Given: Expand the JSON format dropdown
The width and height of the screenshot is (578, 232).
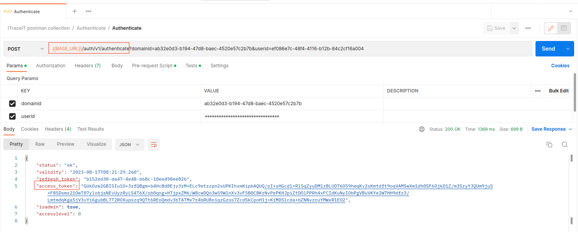Looking at the screenshot, I should tap(130, 145).
